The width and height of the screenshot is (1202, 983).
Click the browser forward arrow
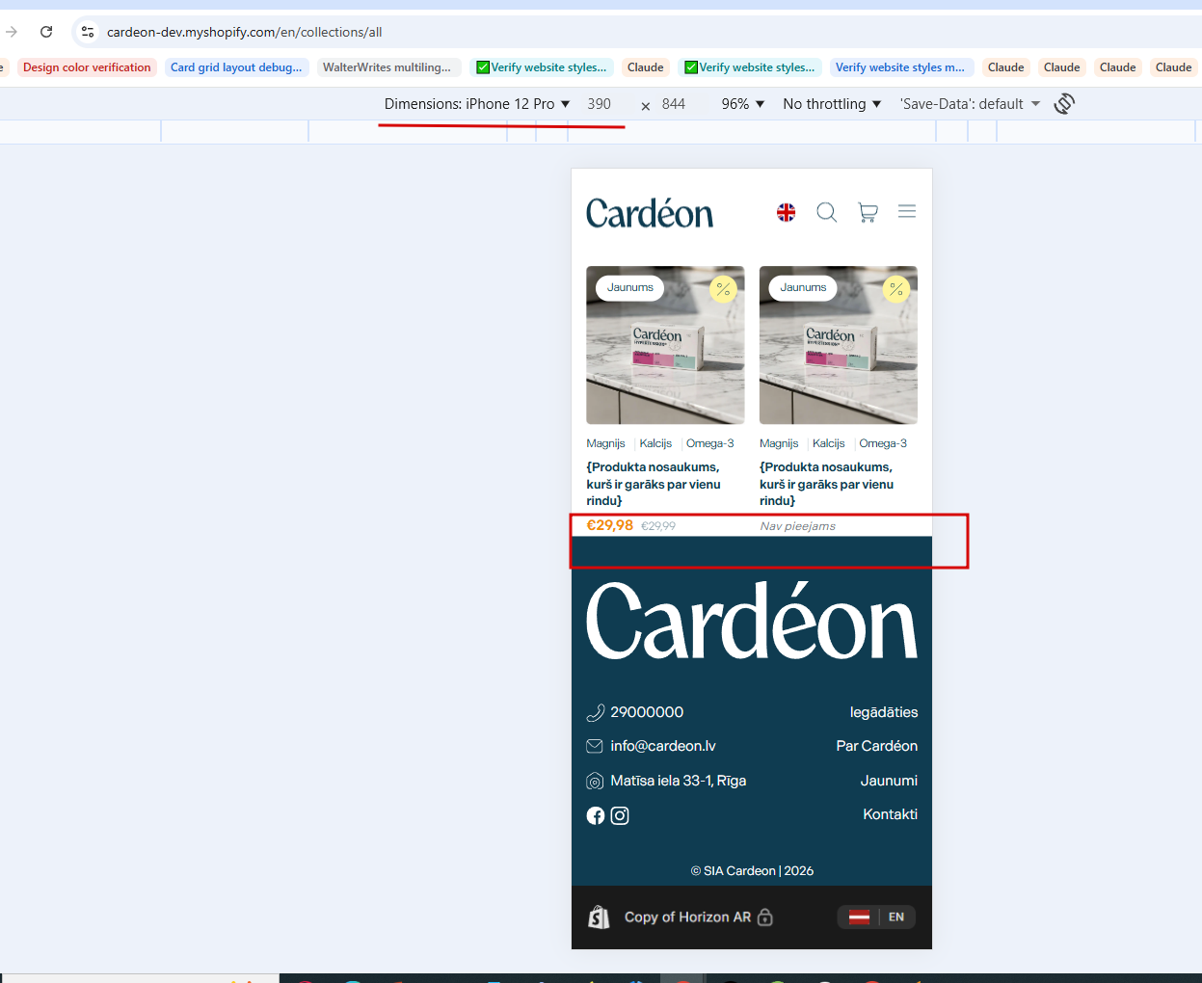click(12, 32)
